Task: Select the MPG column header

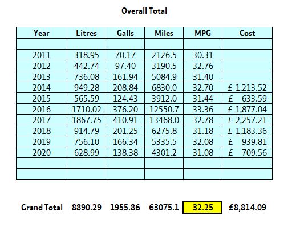Action: [203, 33]
